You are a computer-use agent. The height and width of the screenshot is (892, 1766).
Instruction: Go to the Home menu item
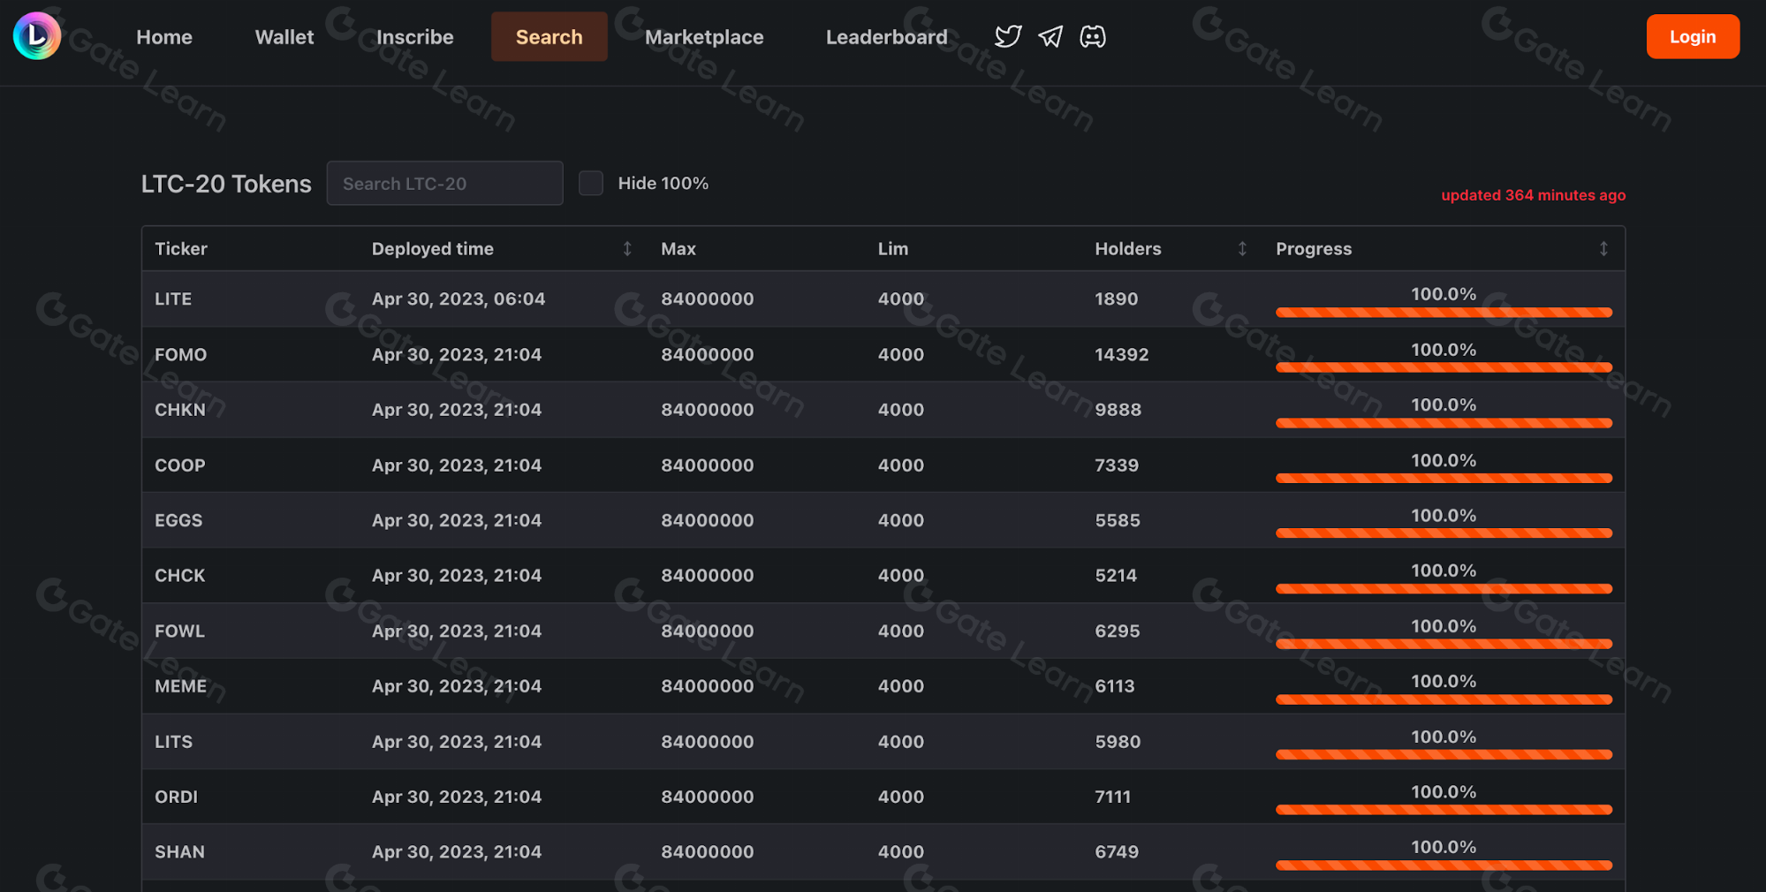click(x=164, y=37)
